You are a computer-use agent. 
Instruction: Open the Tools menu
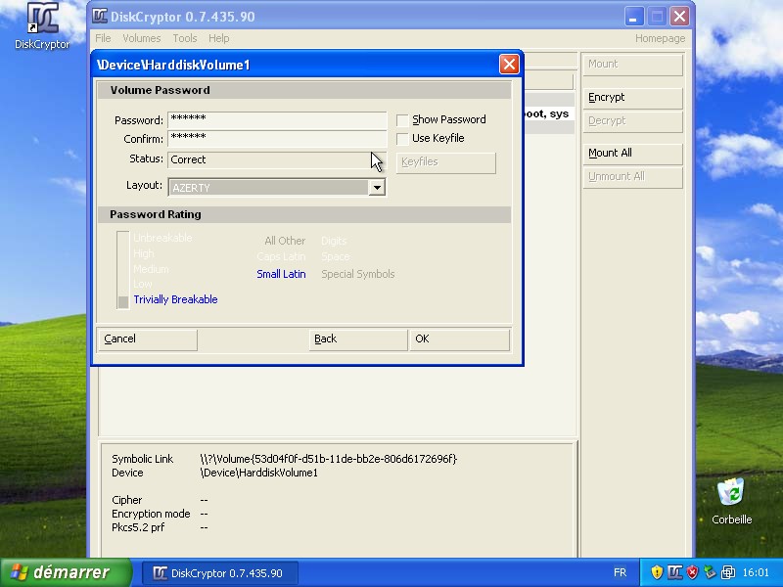(185, 38)
